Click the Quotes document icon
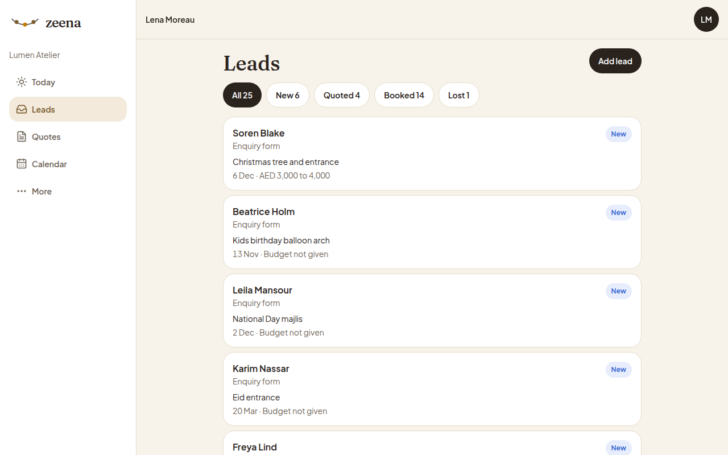This screenshot has height=455, width=728. pyautogui.click(x=22, y=136)
